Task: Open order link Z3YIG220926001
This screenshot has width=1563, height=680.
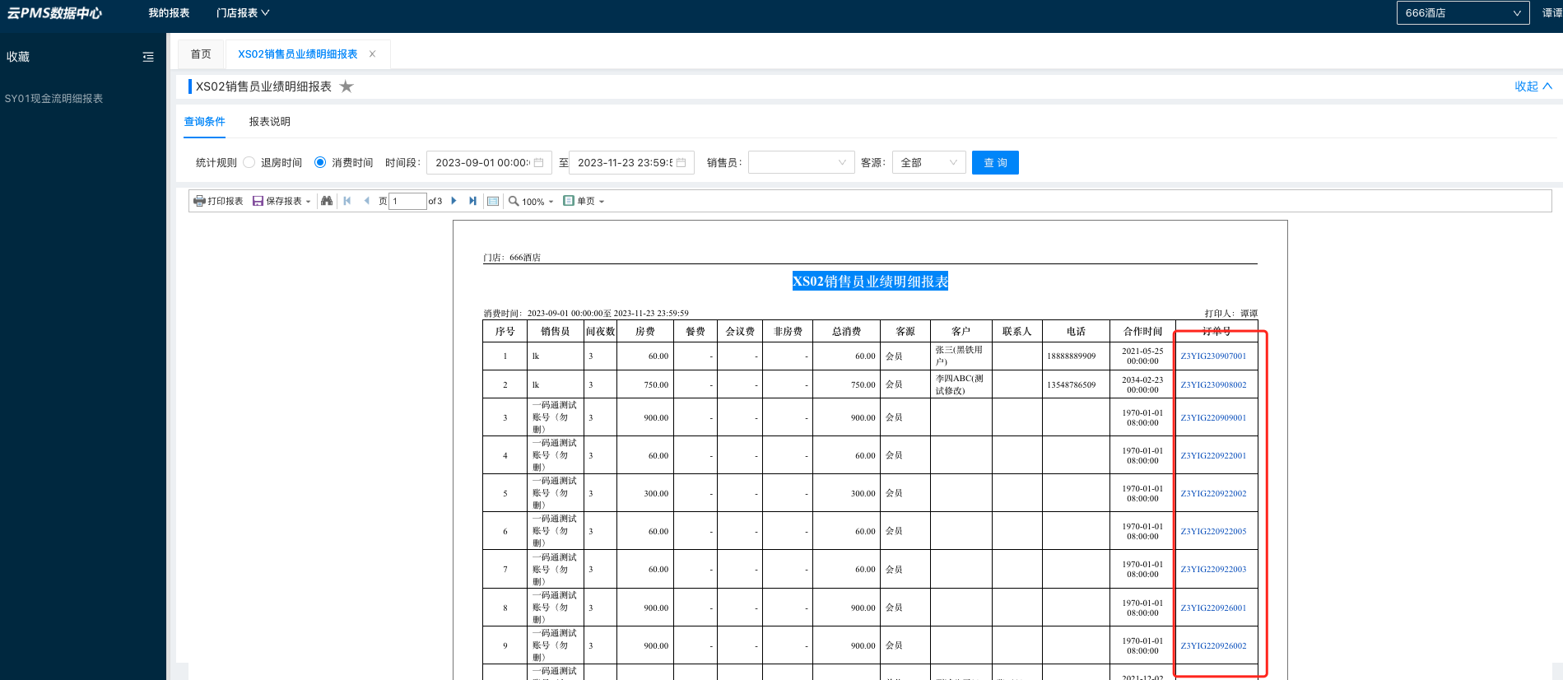Action: point(1213,608)
